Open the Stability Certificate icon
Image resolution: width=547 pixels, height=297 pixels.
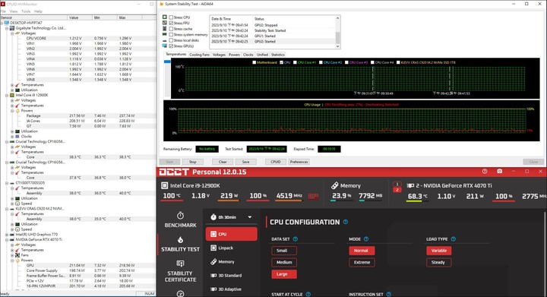[x=180, y=264]
